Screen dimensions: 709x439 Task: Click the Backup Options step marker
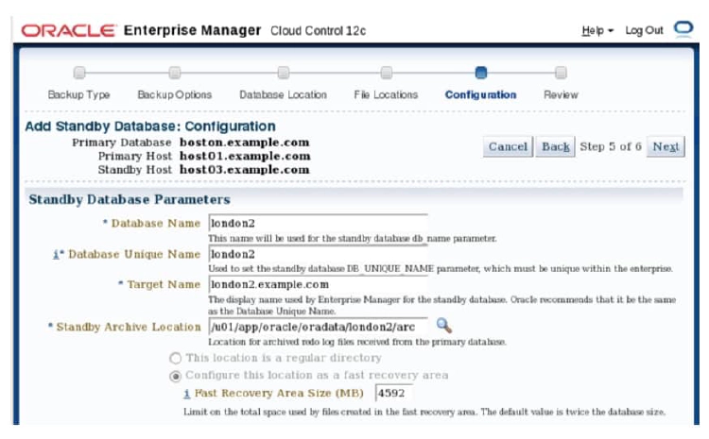click(x=175, y=73)
